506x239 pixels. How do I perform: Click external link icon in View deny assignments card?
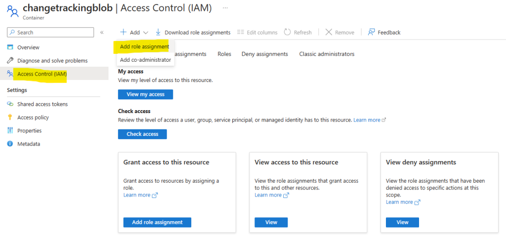(x=417, y=202)
